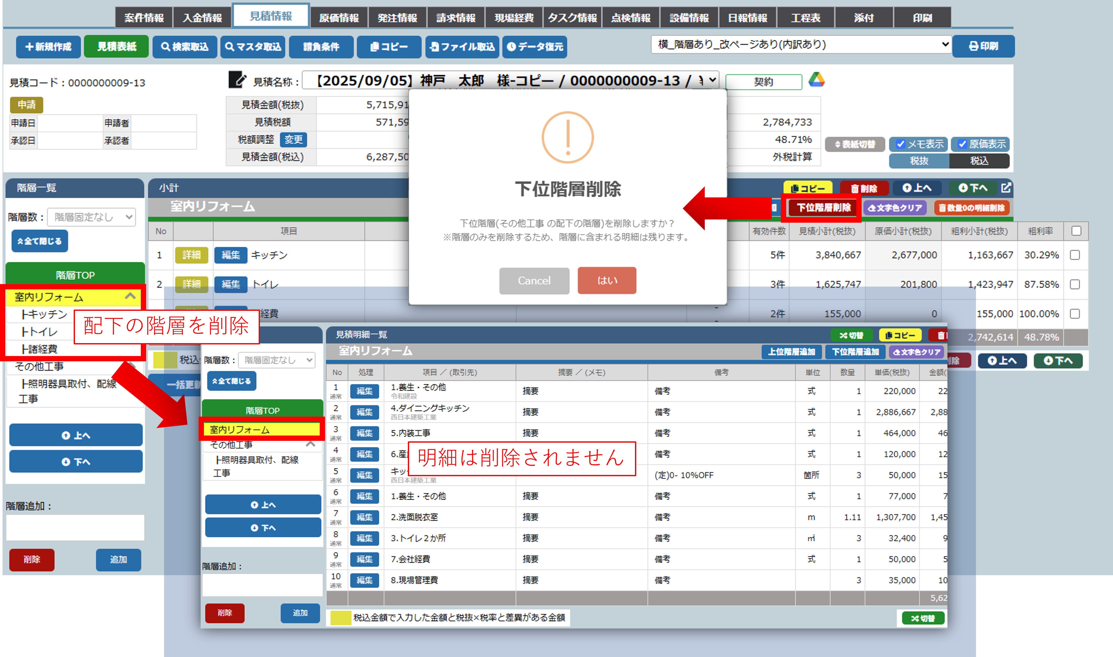Click the ファイル取込 button

462,46
